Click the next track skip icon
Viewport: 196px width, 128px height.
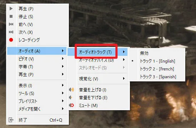(11, 32)
